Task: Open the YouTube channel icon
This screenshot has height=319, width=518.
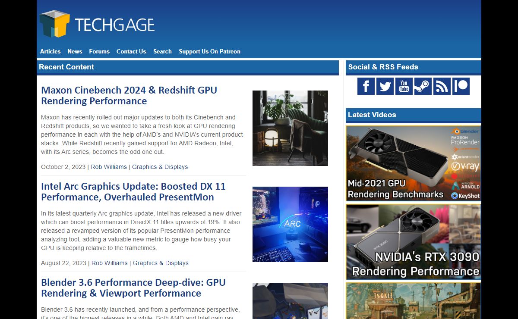Action: 404,86
